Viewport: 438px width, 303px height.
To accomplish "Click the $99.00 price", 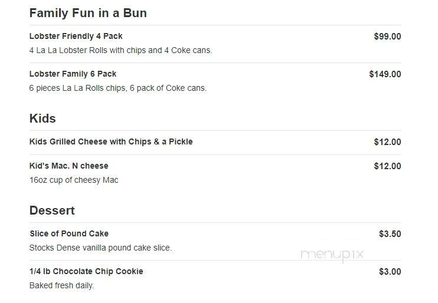I will 387,37.
